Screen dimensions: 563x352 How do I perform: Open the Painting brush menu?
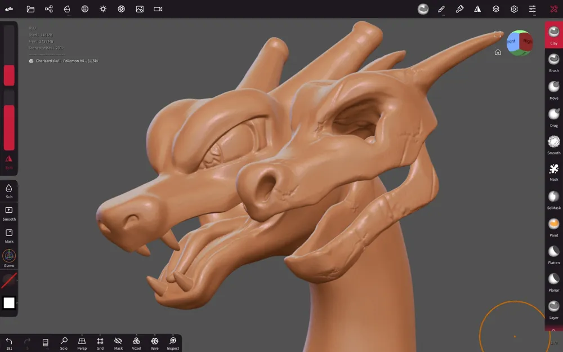coord(459,9)
